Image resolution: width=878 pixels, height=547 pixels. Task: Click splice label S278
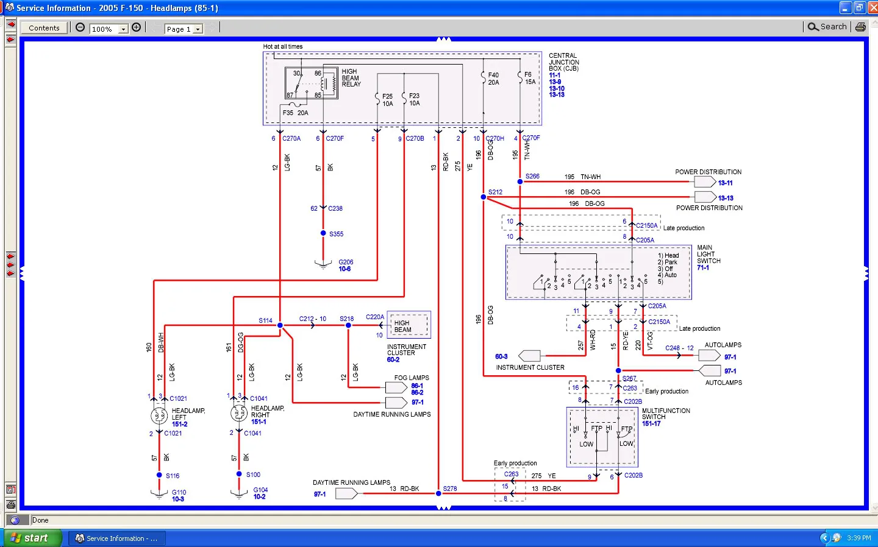click(x=450, y=489)
